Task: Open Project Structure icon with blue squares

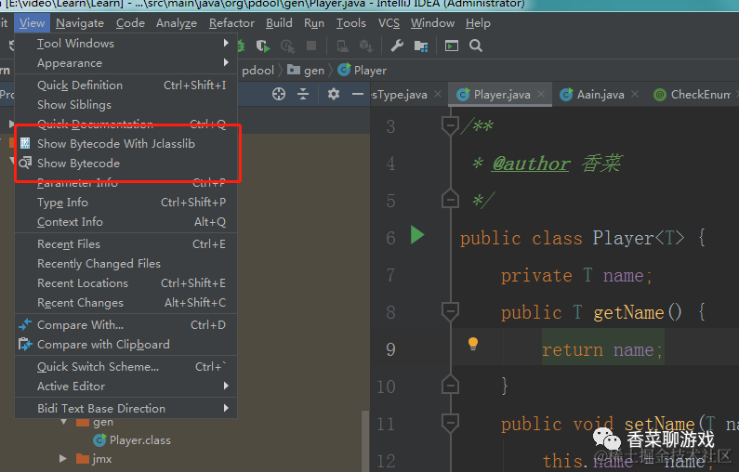Action: [420, 46]
